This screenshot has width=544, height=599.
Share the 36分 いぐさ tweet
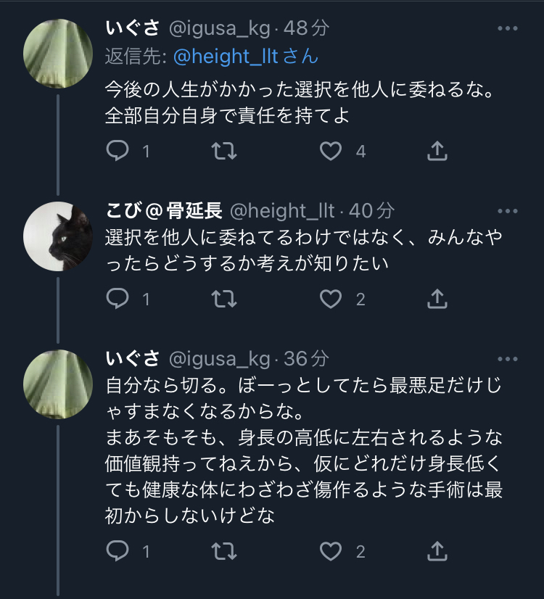[x=437, y=551]
